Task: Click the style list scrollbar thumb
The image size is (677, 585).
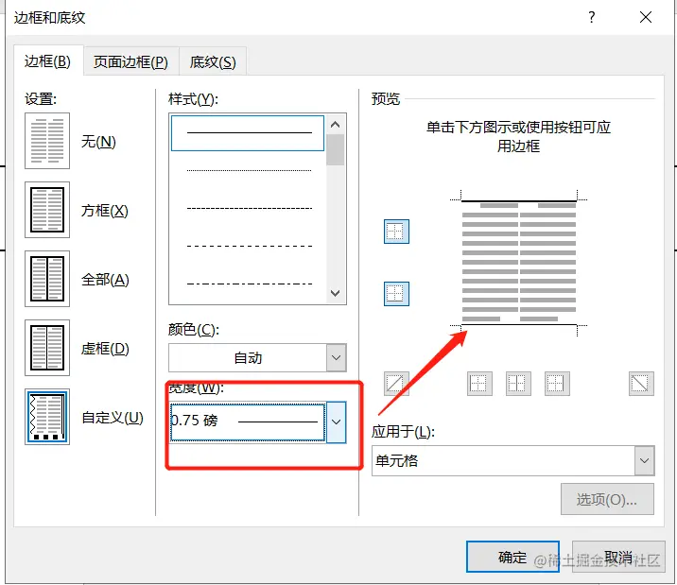Action: 335,150
